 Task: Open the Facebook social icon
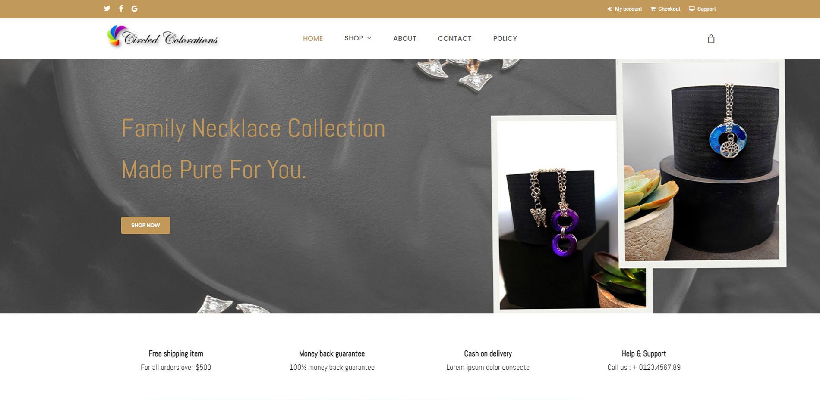click(121, 9)
